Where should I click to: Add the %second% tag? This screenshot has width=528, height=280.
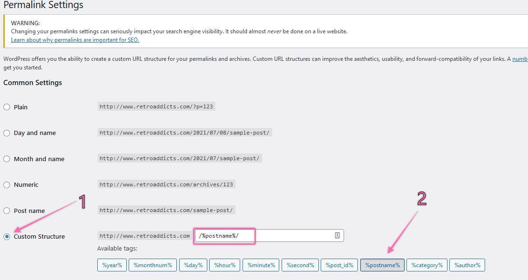click(x=300, y=265)
